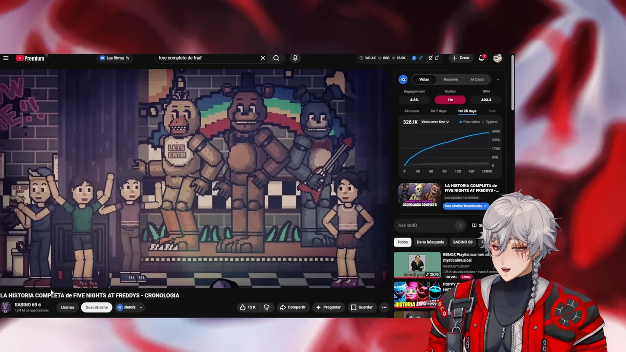The image size is (626, 352).
Task: Open the YouTube hamburger guide menu
Action: pos(6,58)
